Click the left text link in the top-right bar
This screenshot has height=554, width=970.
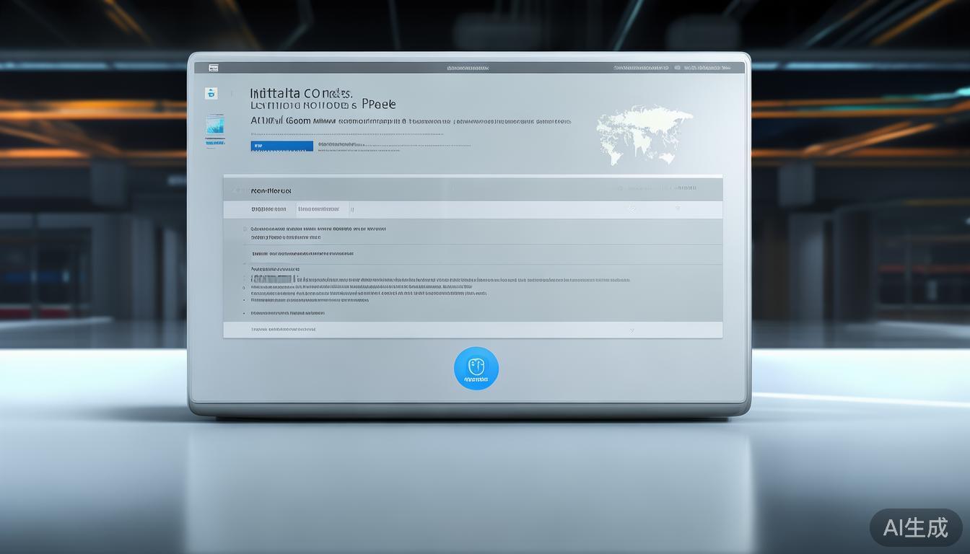point(642,68)
